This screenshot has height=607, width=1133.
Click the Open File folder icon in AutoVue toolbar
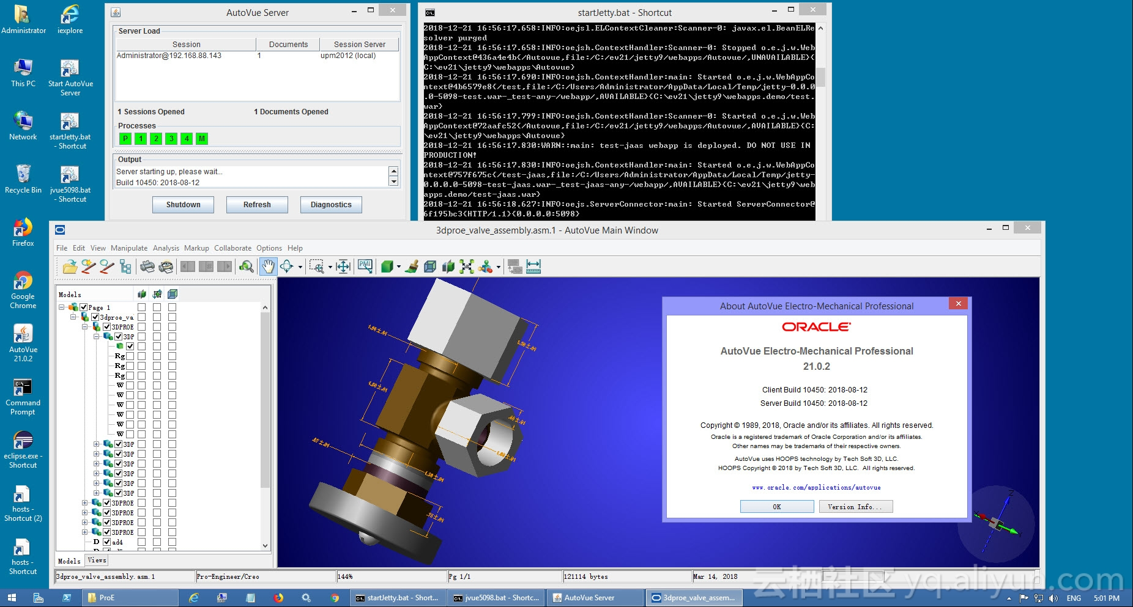[x=70, y=267]
